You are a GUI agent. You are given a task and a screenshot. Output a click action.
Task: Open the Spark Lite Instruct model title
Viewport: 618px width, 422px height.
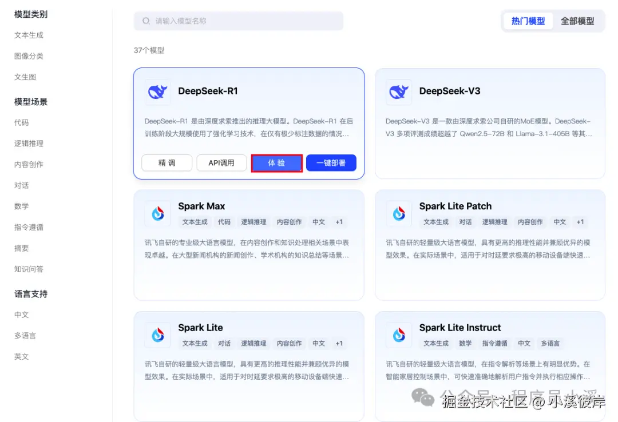[460, 328]
